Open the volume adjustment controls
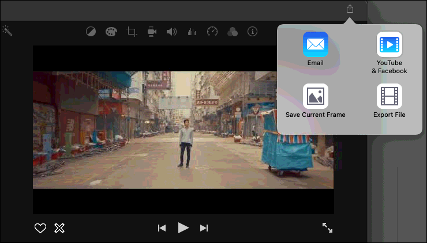The width and height of the screenshot is (427, 243). tap(171, 32)
